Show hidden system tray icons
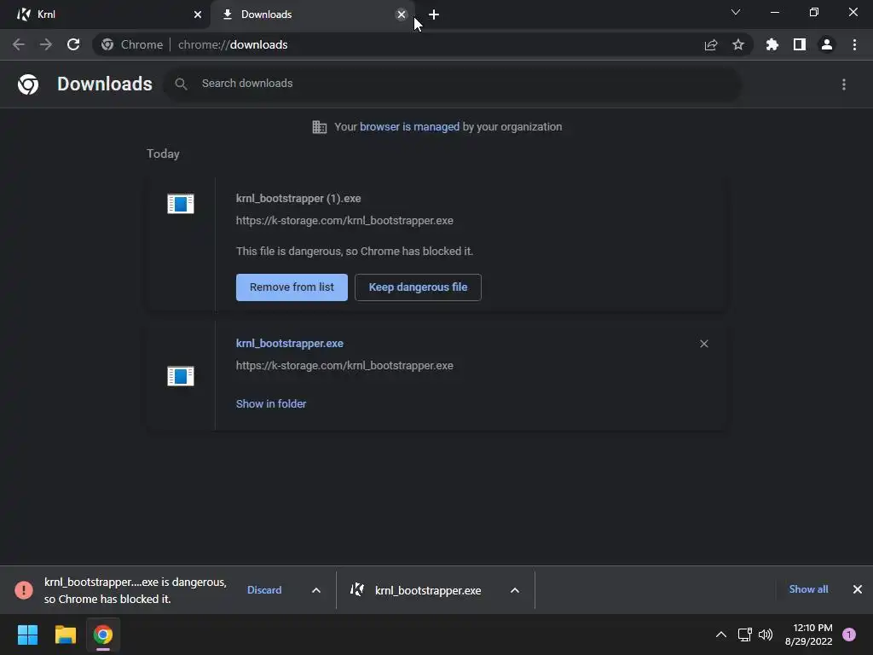Image resolution: width=873 pixels, height=655 pixels. 721,635
